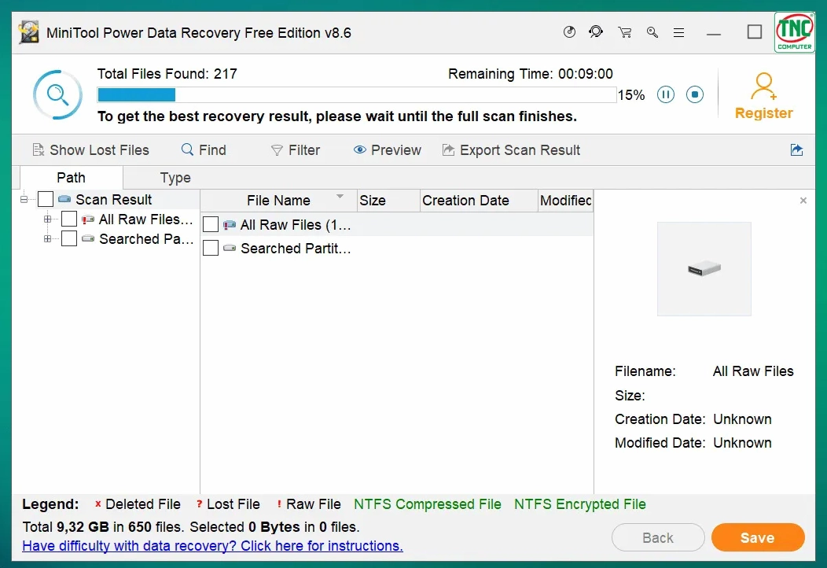The height and width of the screenshot is (568, 827).
Task: Open the data recovery instructions link
Action: pos(212,546)
